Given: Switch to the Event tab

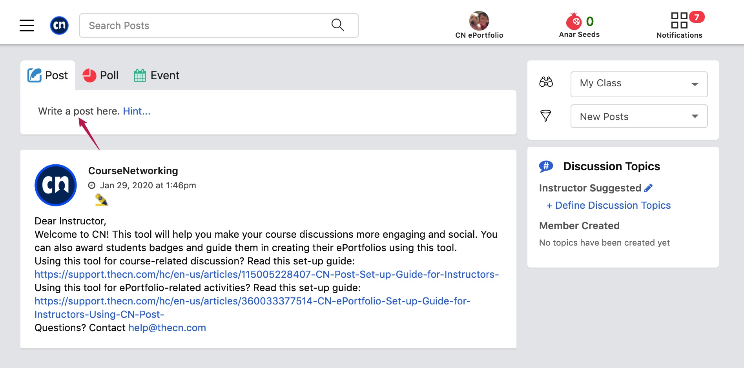Looking at the screenshot, I should point(157,75).
